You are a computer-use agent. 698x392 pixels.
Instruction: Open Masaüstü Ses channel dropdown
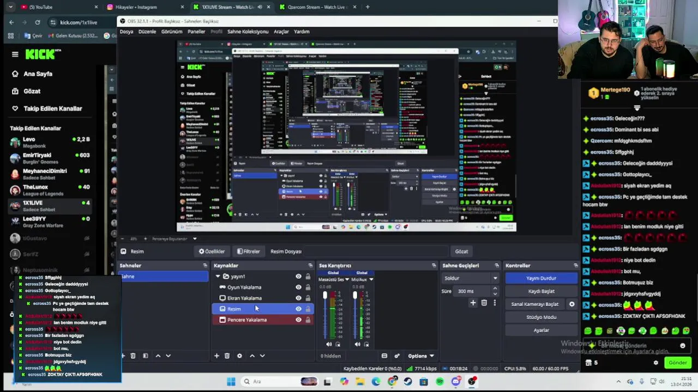(347, 279)
